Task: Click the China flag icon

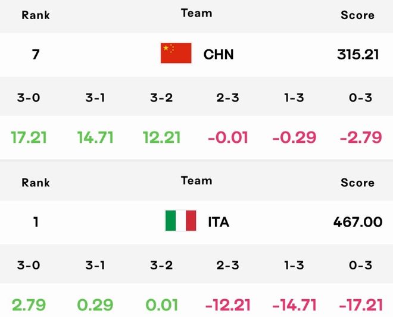Action: (176, 53)
